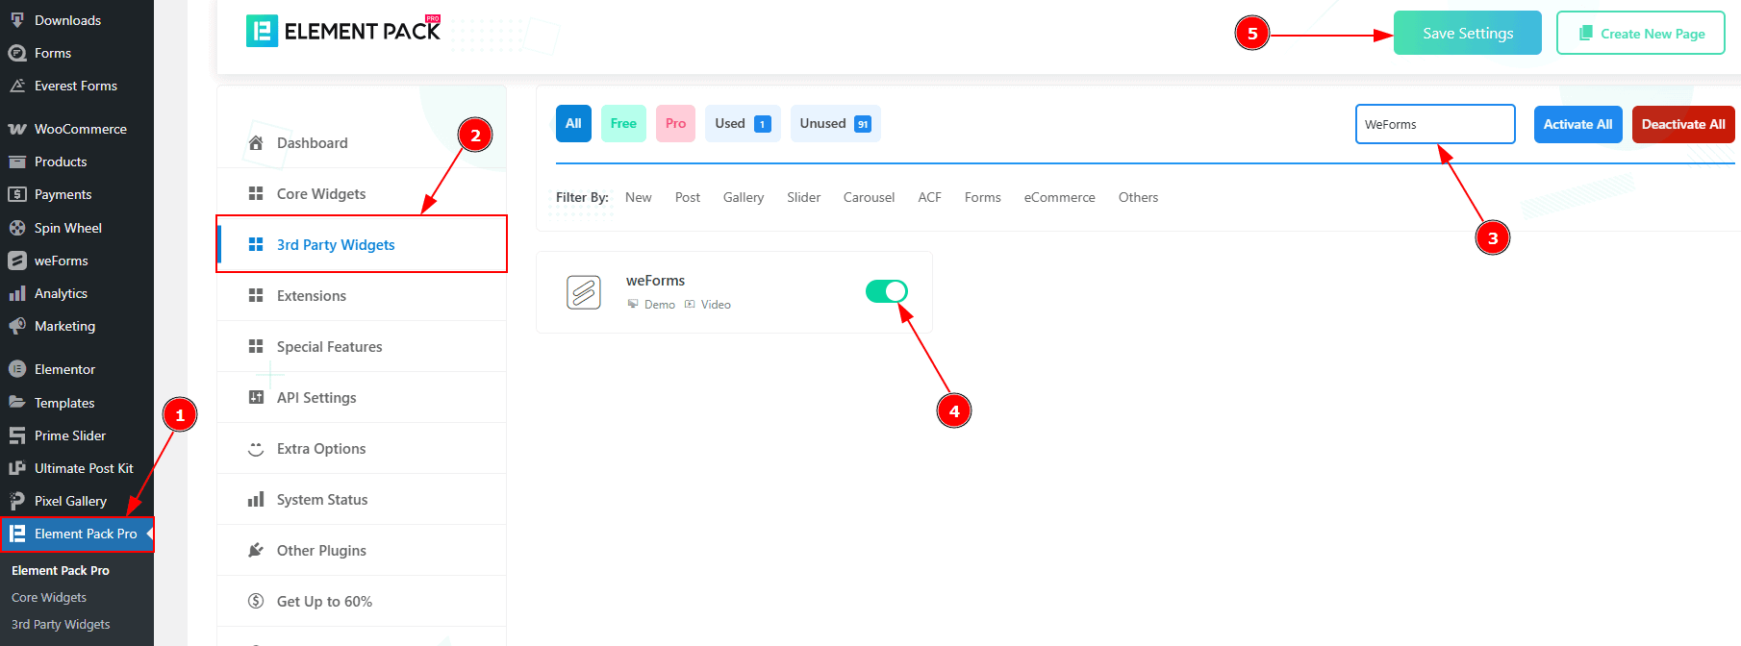Click the Marketing megaphone icon

(17, 326)
